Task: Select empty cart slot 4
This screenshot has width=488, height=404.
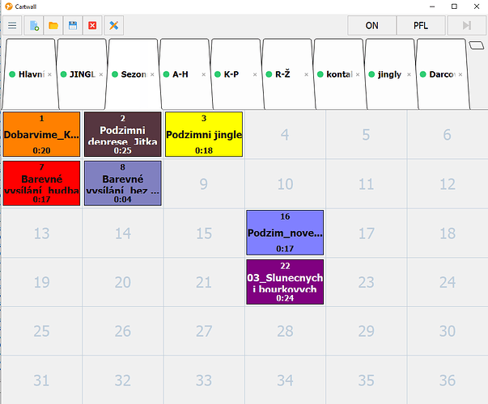Action: (x=285, y=135)
